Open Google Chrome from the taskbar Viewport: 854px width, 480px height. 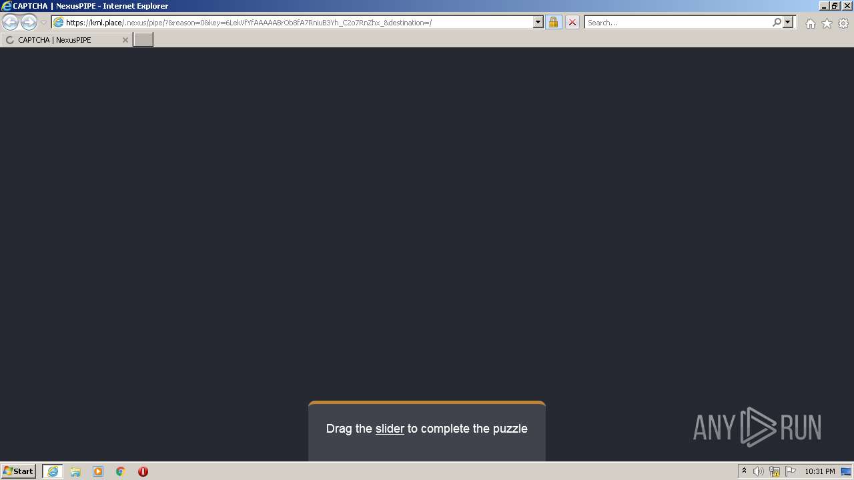[121, 471]
